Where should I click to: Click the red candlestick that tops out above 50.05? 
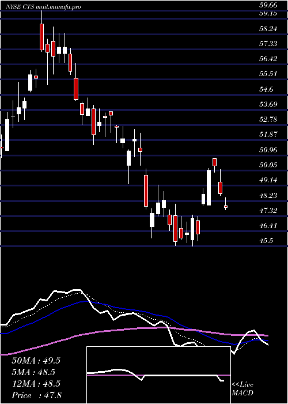[214, 162]
